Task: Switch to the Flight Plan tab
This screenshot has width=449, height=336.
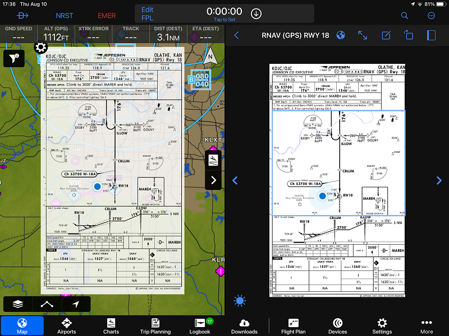Action: (293, 326)
